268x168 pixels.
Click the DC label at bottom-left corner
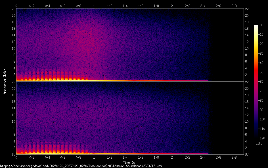coord(12,154)
